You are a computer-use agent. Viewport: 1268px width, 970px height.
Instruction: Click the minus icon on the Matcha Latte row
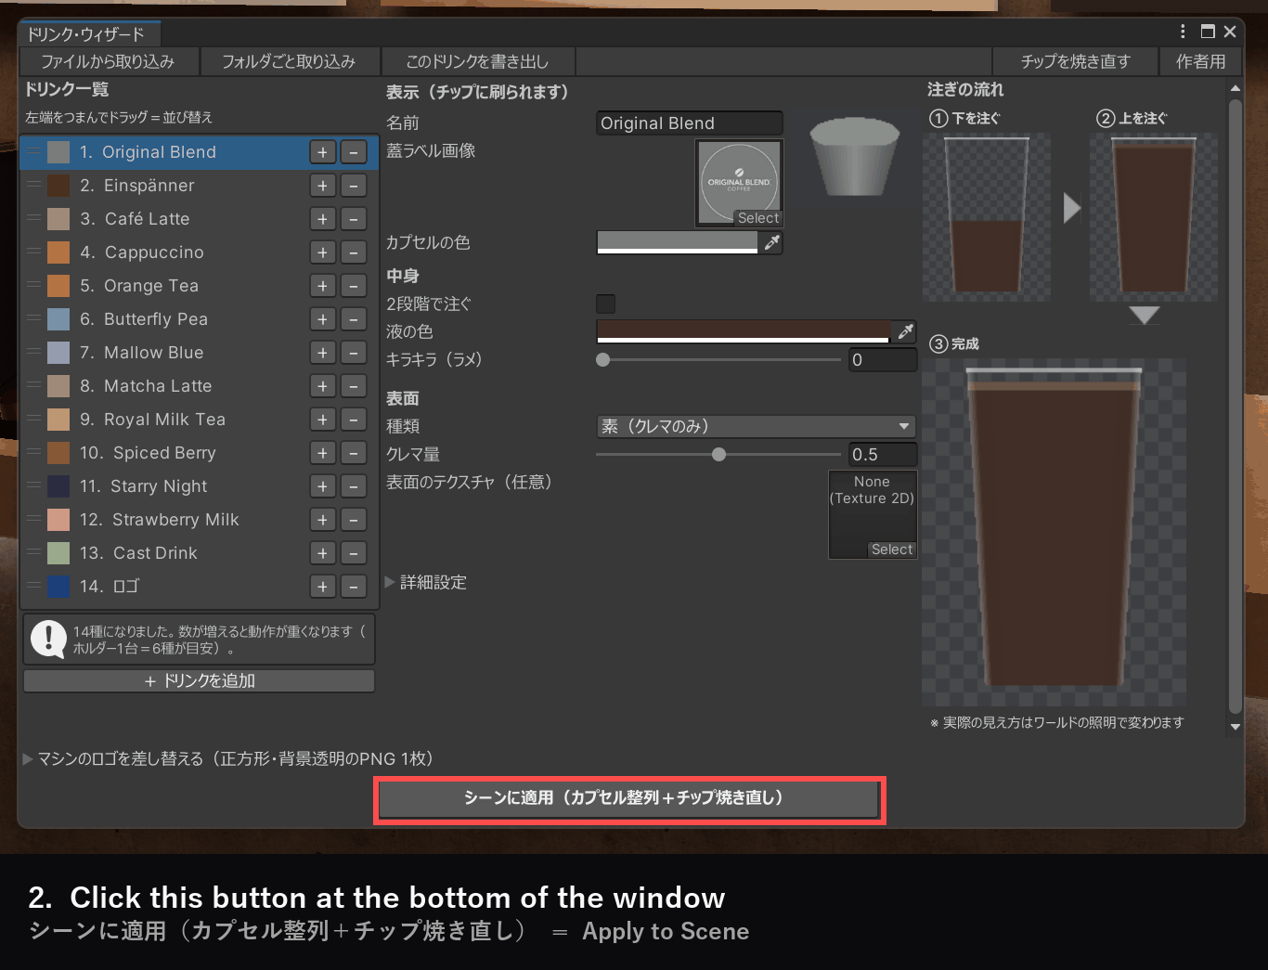[x=354, y=386]
